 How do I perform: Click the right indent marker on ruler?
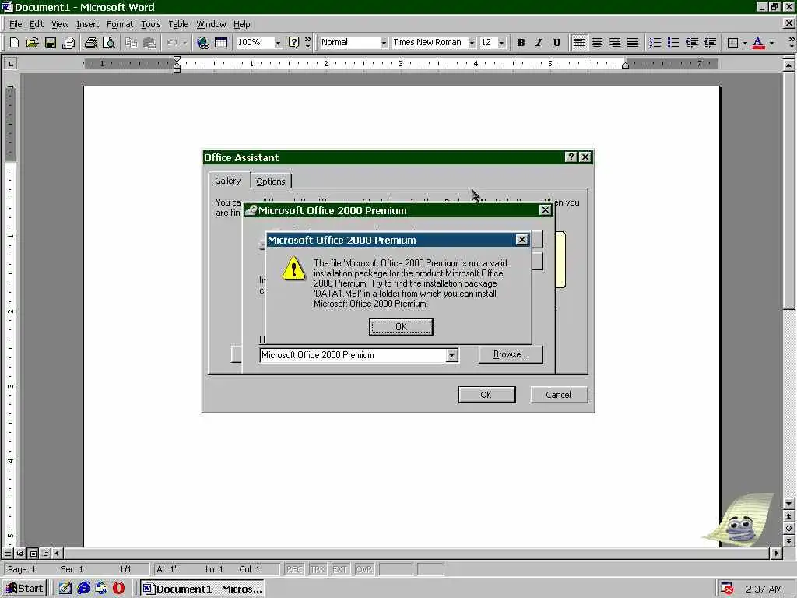625,65
